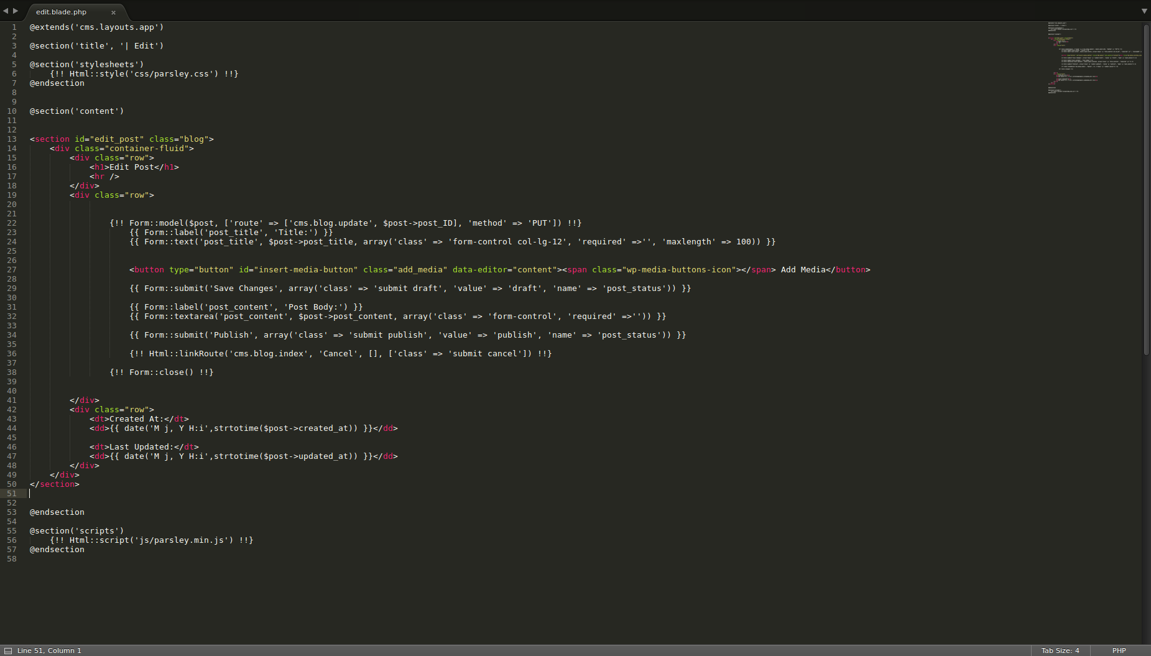1151x656 pixels.
Task: Click the Html::linkRoute('cms.blog.index' line
Action: pyautogui.click(x=341, y=354)
